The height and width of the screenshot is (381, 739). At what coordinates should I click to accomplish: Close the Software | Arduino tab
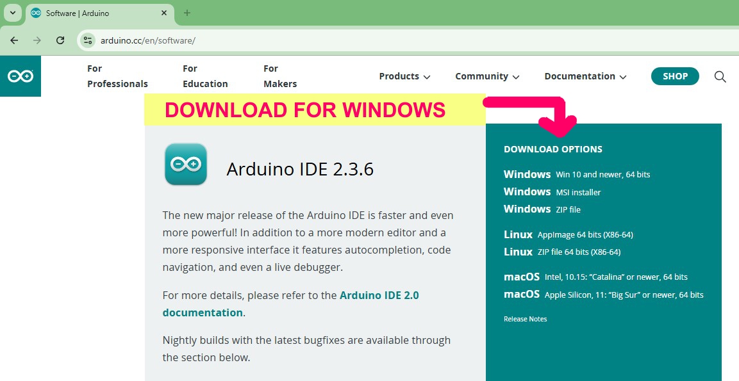[164, 13]
